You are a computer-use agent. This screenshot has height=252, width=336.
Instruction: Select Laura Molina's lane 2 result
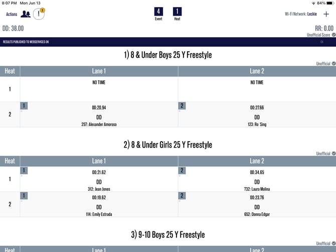(x=257, y=180)
